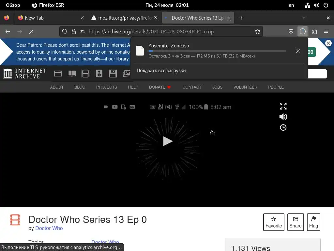Close the Firefox window
Screen dimensions: 334x251
(328, 18)
